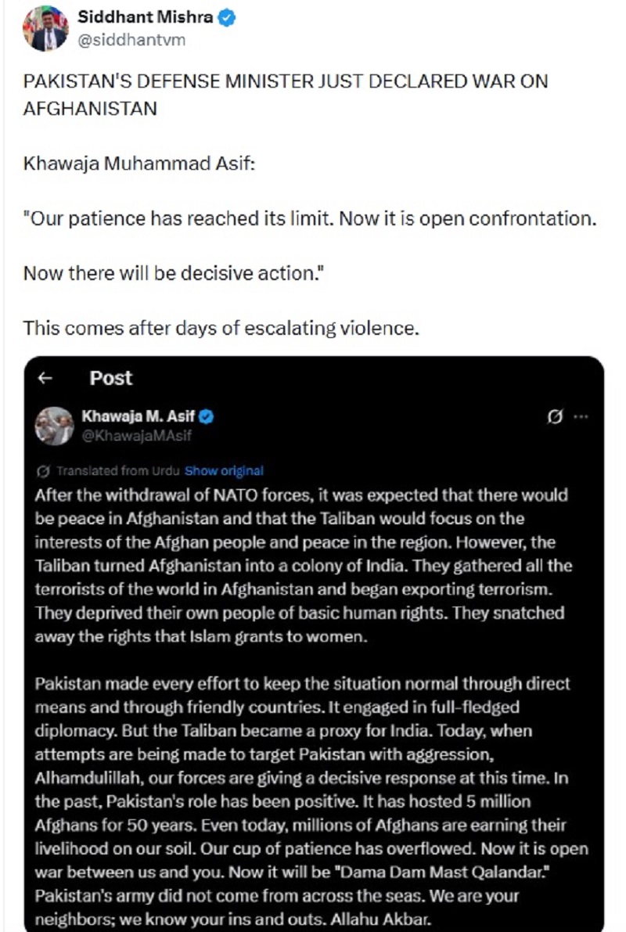Click the 'days of escalating violence' line

[x=221, y=327]
